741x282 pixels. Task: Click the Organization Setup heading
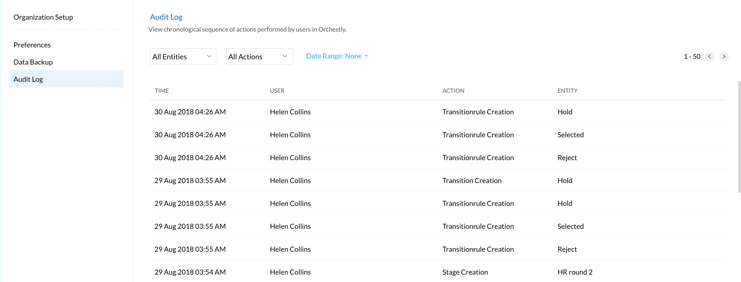coord(43,17)
